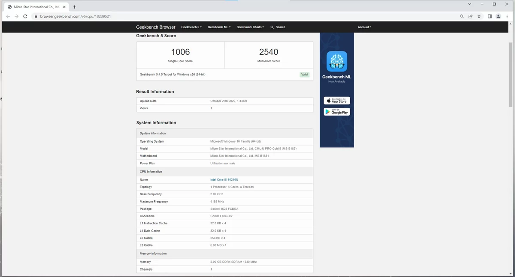
Task: Click the L3 Cache value 6.00 MB x 1
Action: pyautogui.click(x=218, y=245)
